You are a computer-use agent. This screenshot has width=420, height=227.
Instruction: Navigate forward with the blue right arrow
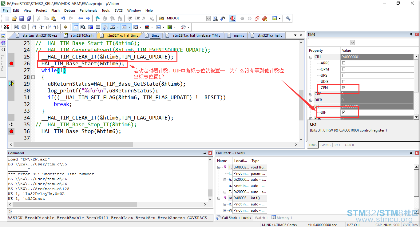coord(88,18)
